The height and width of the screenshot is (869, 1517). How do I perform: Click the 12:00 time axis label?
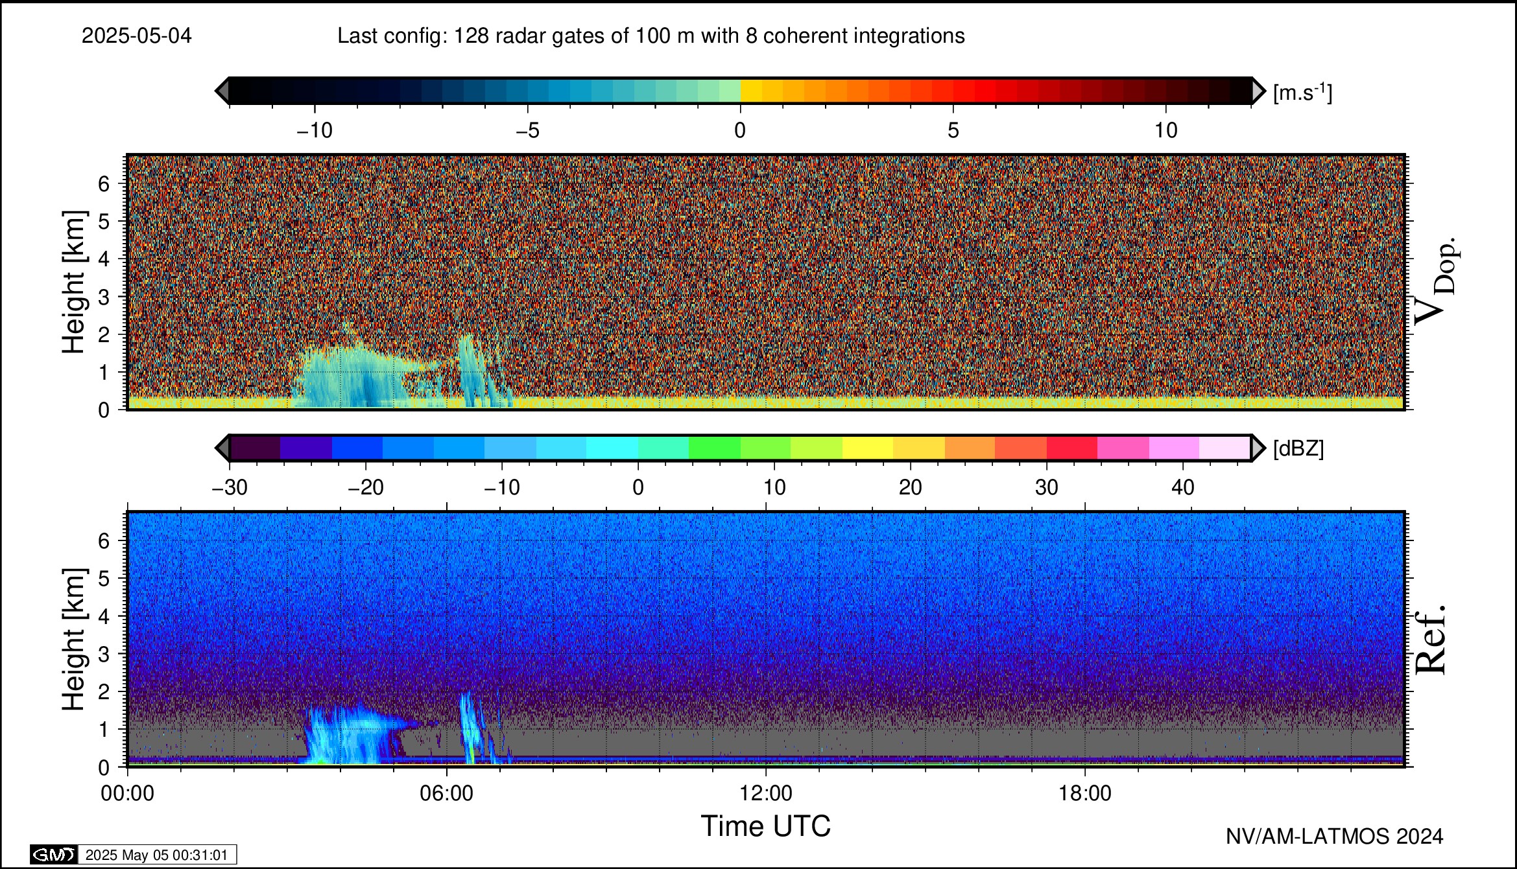tap(766, 793)
